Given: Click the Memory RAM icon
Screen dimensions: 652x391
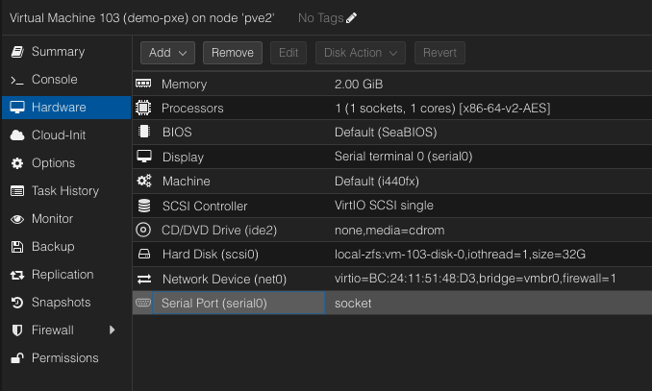Looking at the screenshot, I should pyautogui.click(x=144, y=85).
